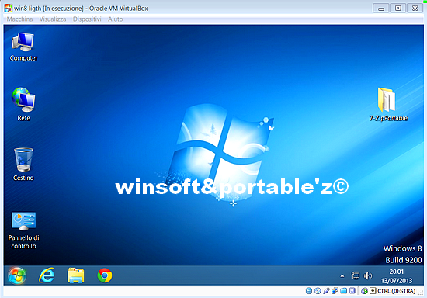Click VirtualBox network adapters indicator
The width and height of the screenshot is (427, 298).
tap(335, 291)
